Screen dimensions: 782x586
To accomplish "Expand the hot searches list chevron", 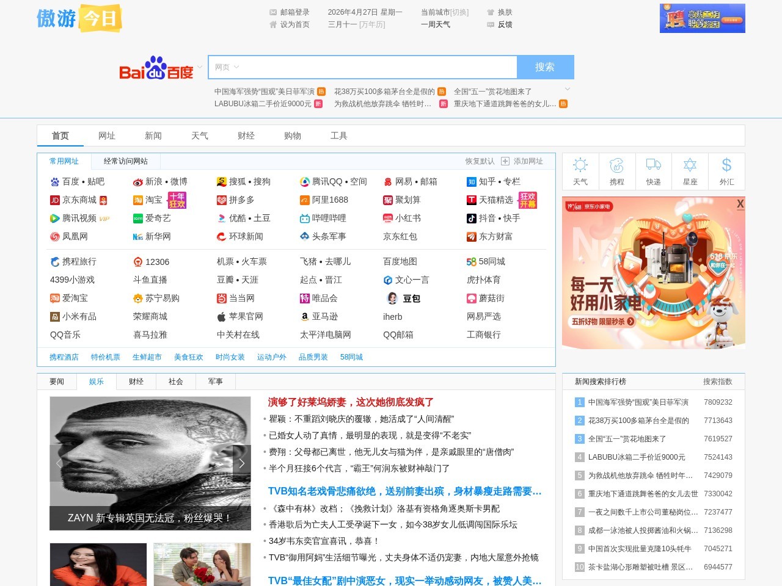I will tap(568, 90).
